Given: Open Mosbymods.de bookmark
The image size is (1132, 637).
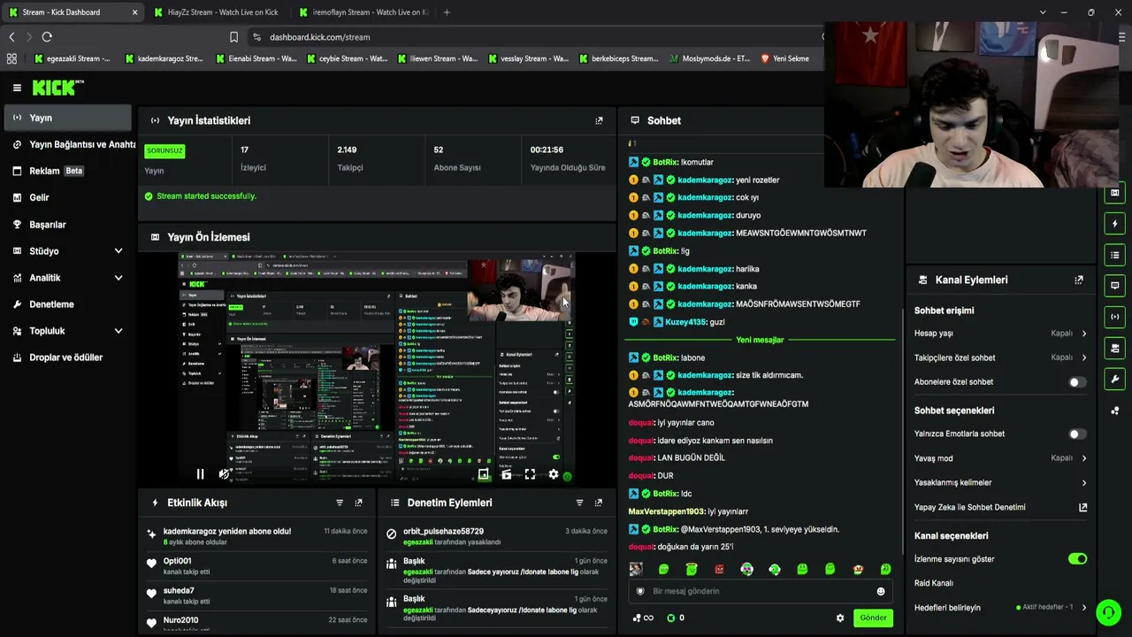Looking at the screenshot, I should (710, 58).
